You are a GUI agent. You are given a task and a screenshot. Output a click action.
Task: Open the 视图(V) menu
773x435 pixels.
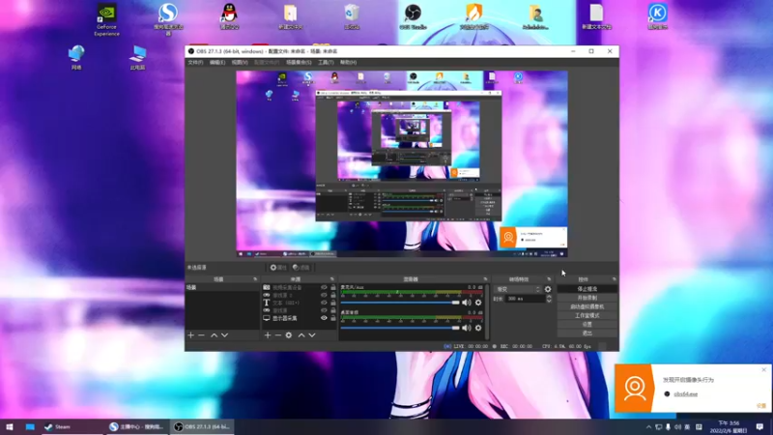tap(240, 63)
